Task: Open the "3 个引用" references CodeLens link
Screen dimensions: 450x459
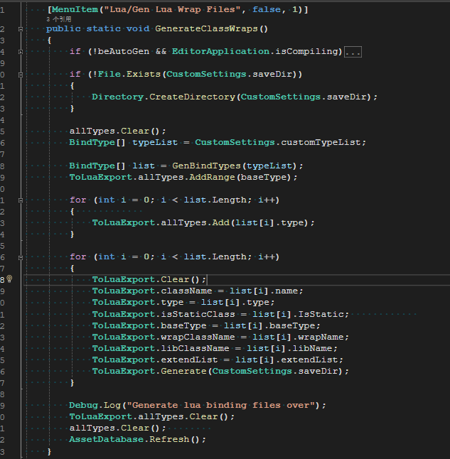Action: (57, 19)
